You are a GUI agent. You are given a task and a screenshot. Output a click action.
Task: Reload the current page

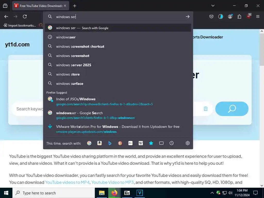[x=25, y=16]
